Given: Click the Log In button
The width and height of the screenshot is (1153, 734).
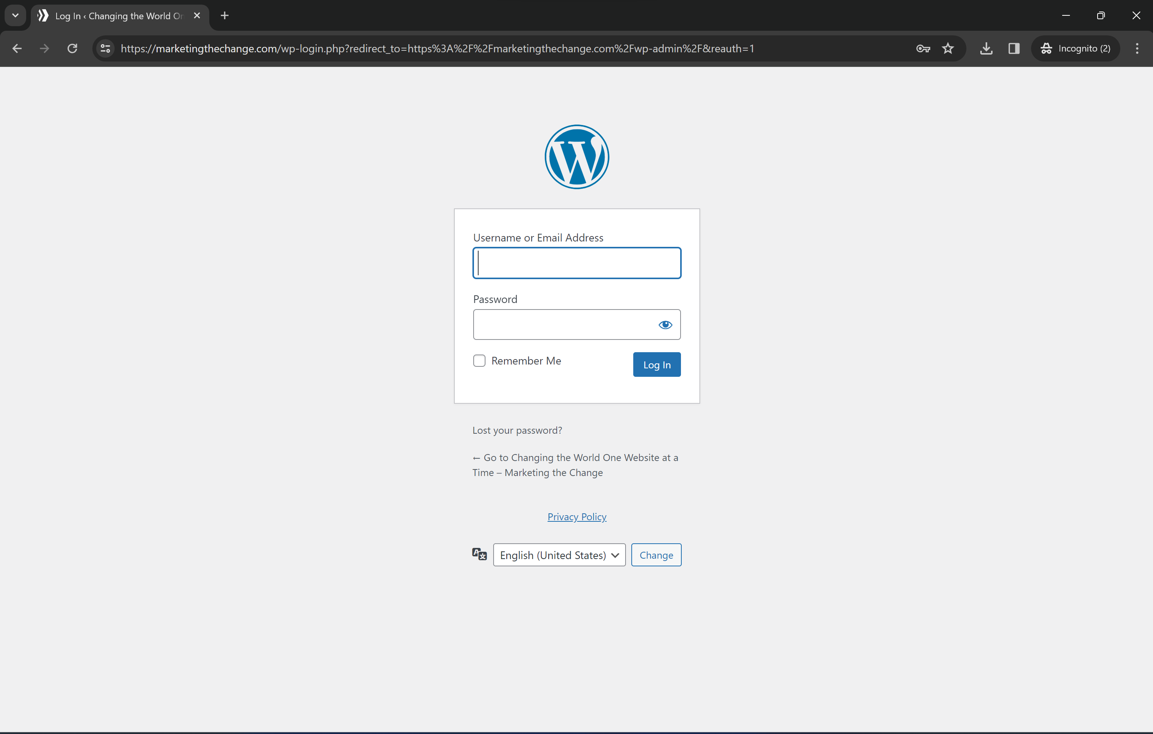Looking at the screenshot, I should [656, 365].
